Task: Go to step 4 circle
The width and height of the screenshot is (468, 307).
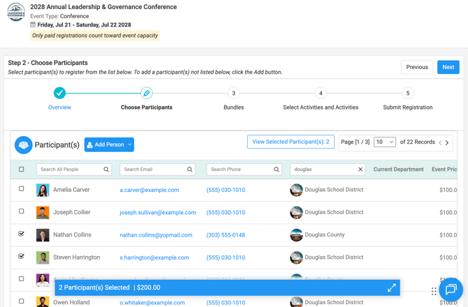Action: [x=321, y=93]
